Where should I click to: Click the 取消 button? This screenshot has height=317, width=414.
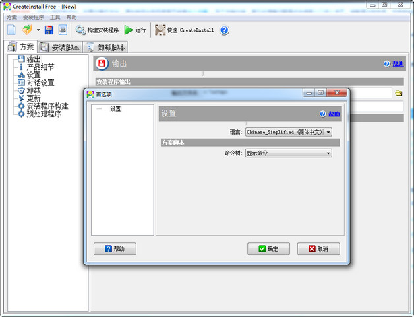pos(318,249)
